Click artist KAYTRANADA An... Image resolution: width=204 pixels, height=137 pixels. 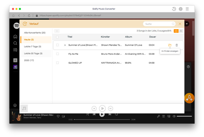pyautogui.click(x=111, y=63)
